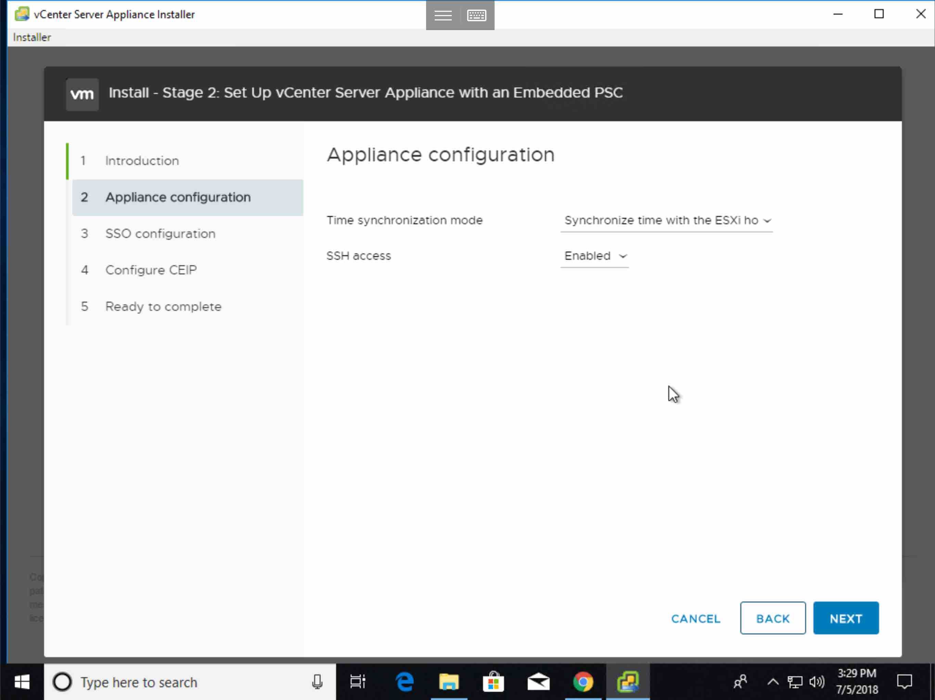
Task: Open the SSH access Enabled dropdown
Action: (595, 256)
